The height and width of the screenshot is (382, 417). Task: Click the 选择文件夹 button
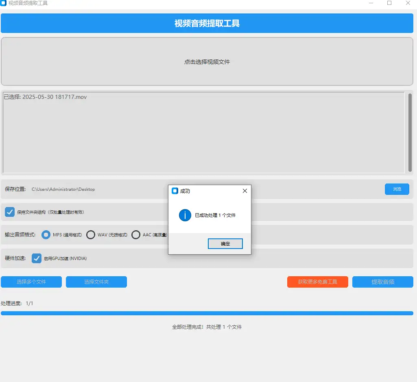[96, 282]
